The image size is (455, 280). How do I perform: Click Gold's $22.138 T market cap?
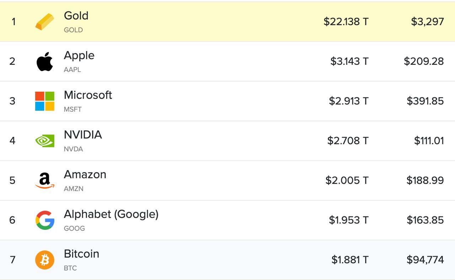pos(346,22)
